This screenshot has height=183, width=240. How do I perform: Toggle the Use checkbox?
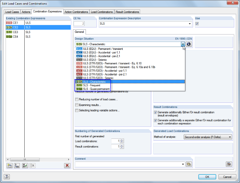pos(197,24)
